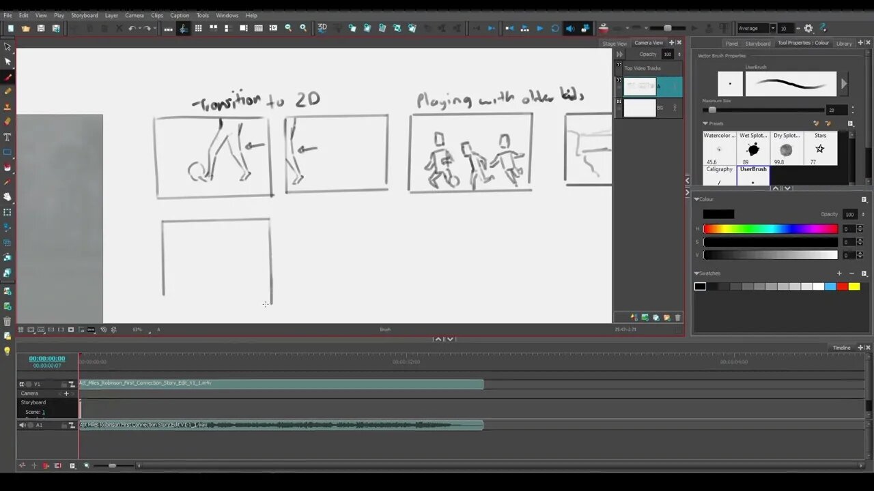Collapse the Swatches section
Screen dimensions: 874x491
tap(696, 273)
